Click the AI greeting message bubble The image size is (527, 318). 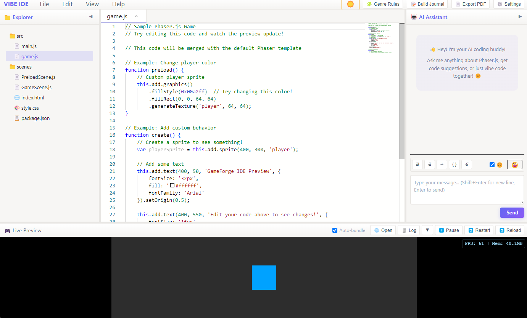point(467,63)
